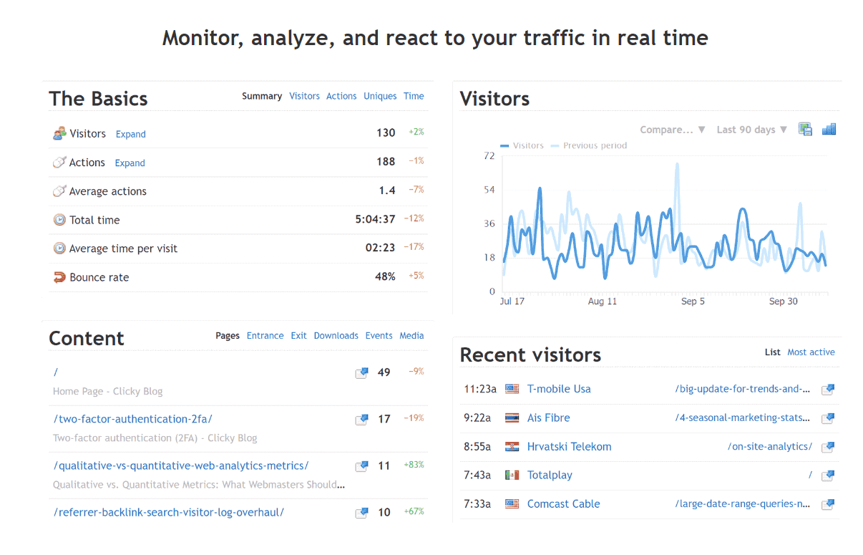
Task: Open the Compare... dropdown
Action: pyautogui.click(x=673, y=130)
